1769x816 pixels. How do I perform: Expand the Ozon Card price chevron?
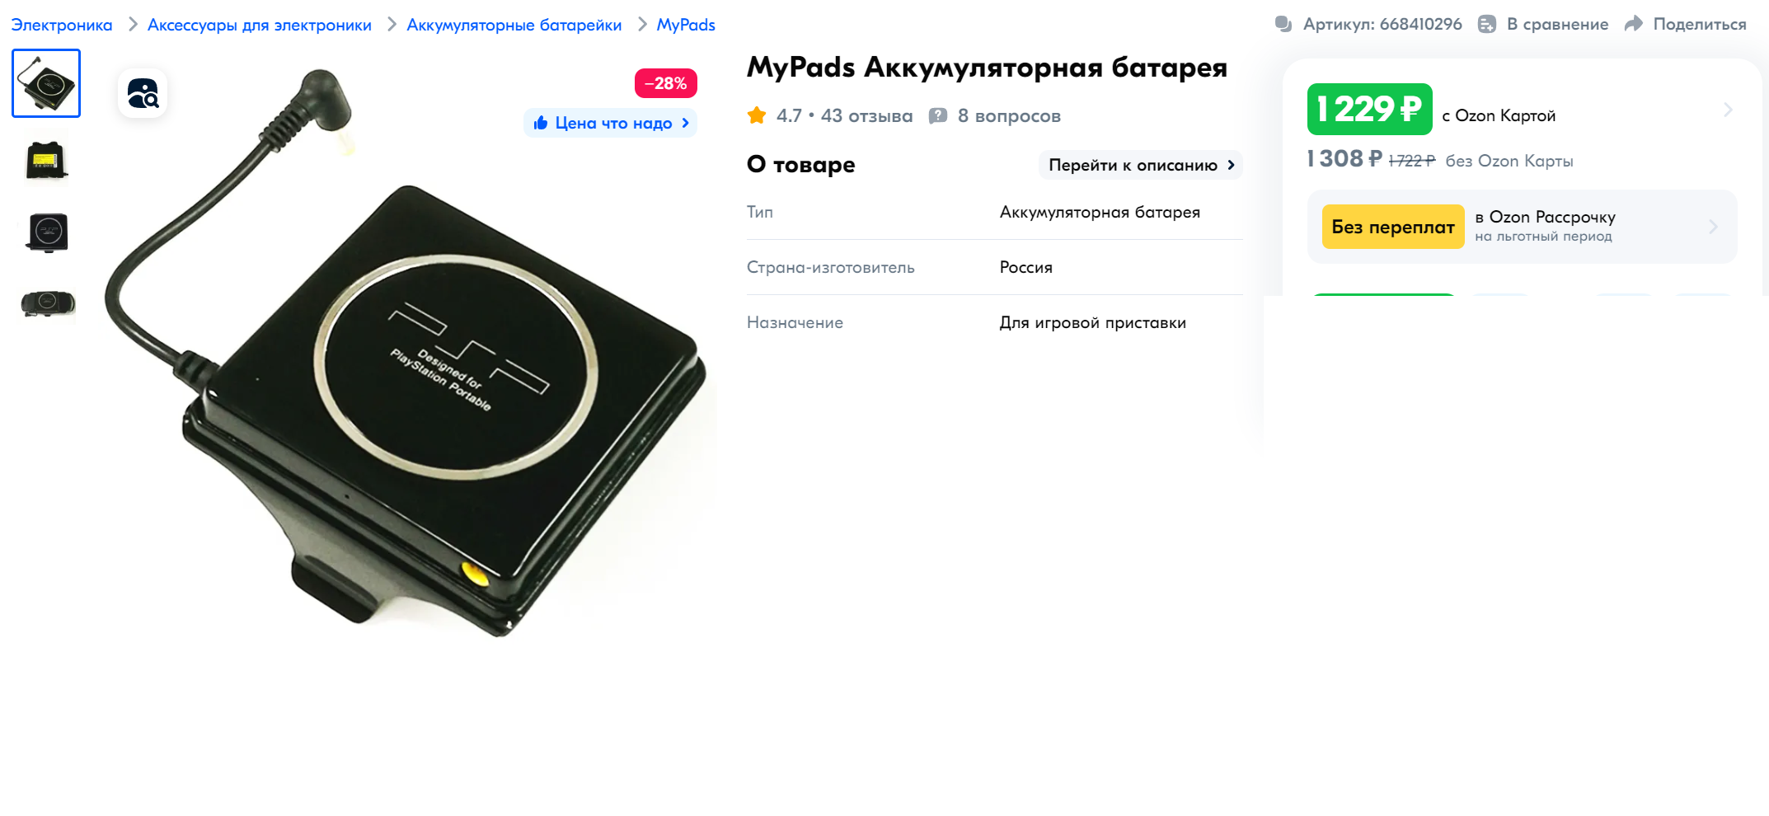click(x=1728, y=110)
